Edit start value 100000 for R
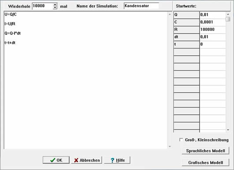Image resolution: width=234 pixels, height=170 pixels. coord(213,30)
